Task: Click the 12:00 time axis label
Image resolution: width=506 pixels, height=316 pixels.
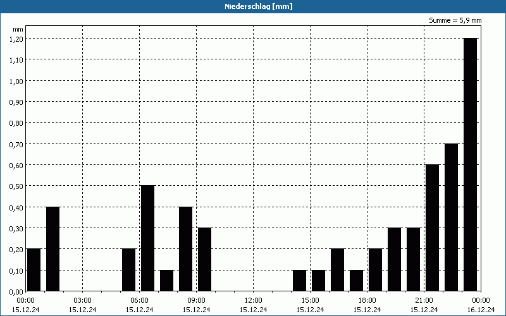Action: (254, 301)
